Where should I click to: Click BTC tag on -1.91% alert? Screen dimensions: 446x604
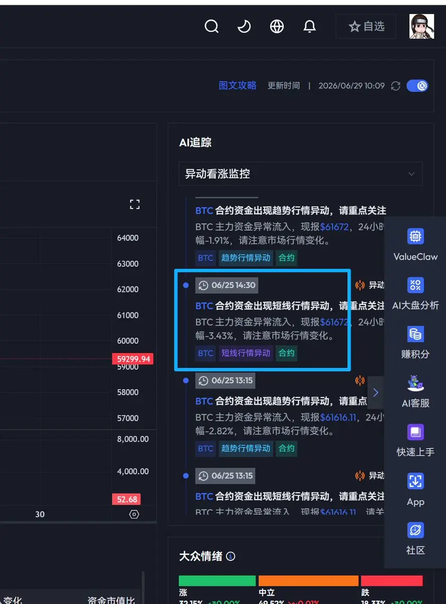coord(206,258)
